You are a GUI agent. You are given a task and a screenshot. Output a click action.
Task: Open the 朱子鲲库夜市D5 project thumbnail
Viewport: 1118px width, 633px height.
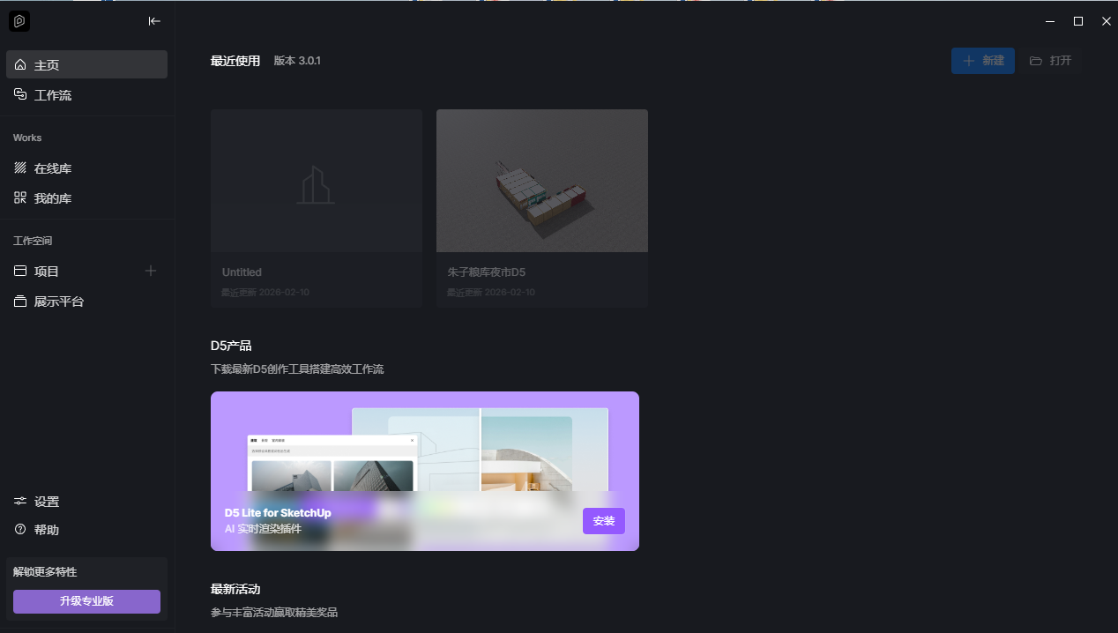point(541,181)
